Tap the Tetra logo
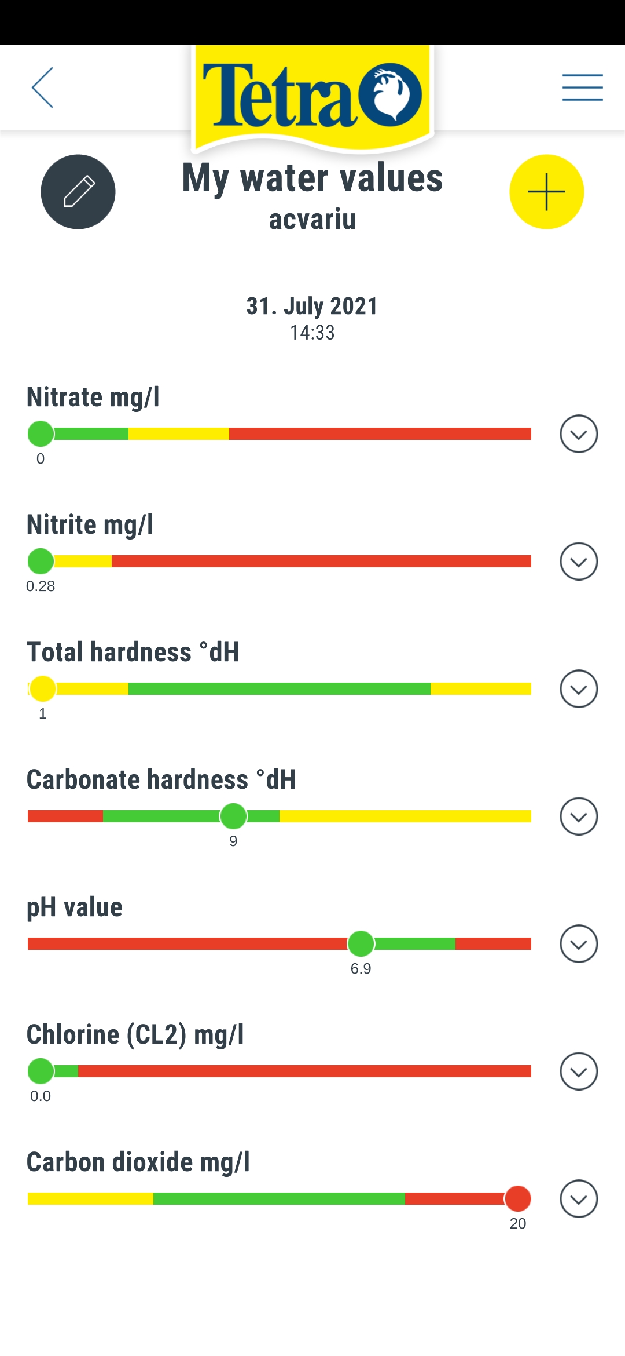 312,96
